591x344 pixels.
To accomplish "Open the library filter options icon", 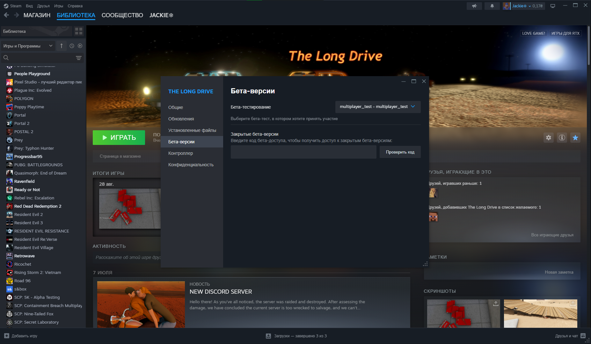I will (79, 58).
